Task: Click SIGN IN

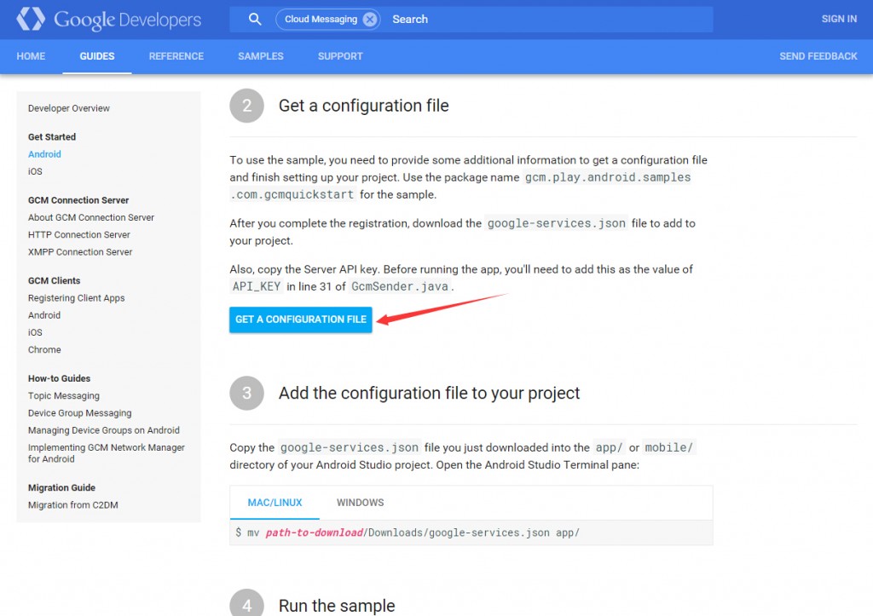Action: pyautogui.click(x=838, y=18)
